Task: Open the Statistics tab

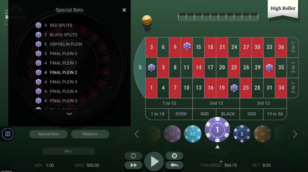Action: (90, 134)
